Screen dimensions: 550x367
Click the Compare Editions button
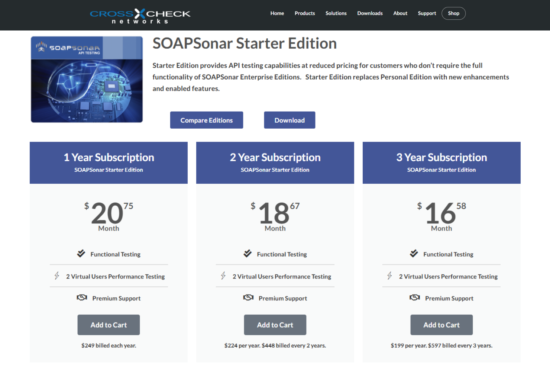pos(207,120)
